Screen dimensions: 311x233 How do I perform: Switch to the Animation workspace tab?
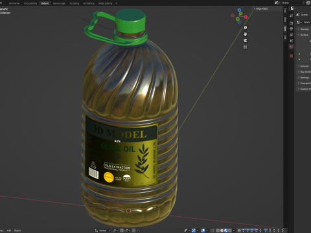click(14, 3)
